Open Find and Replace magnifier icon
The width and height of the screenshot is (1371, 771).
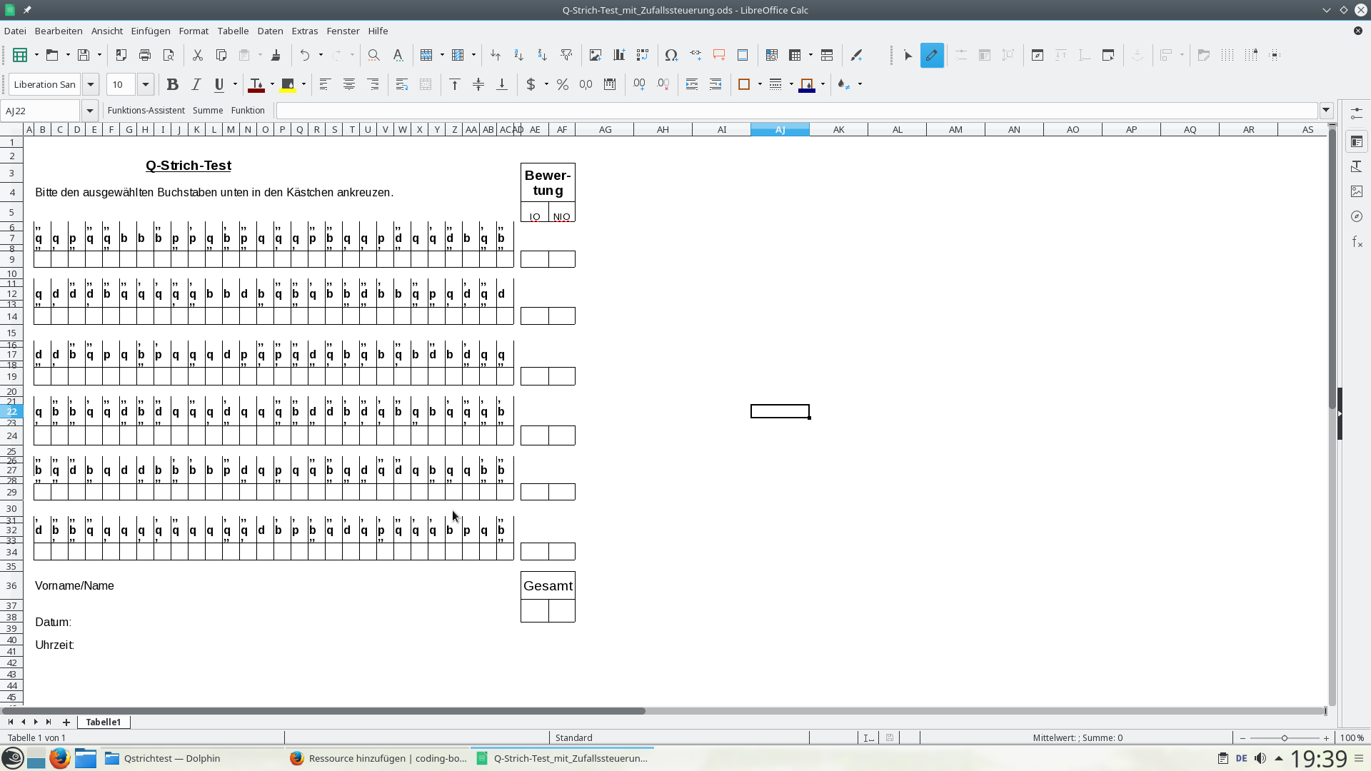tap(373, 55)
